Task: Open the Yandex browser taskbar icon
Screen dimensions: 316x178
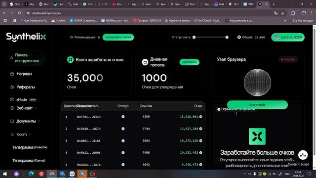Action: (x=41, y=174)
